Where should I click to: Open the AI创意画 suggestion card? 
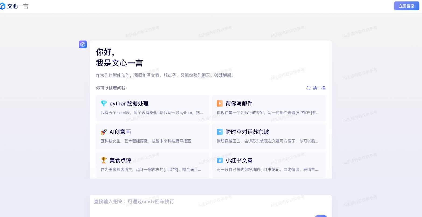point(153,136)
